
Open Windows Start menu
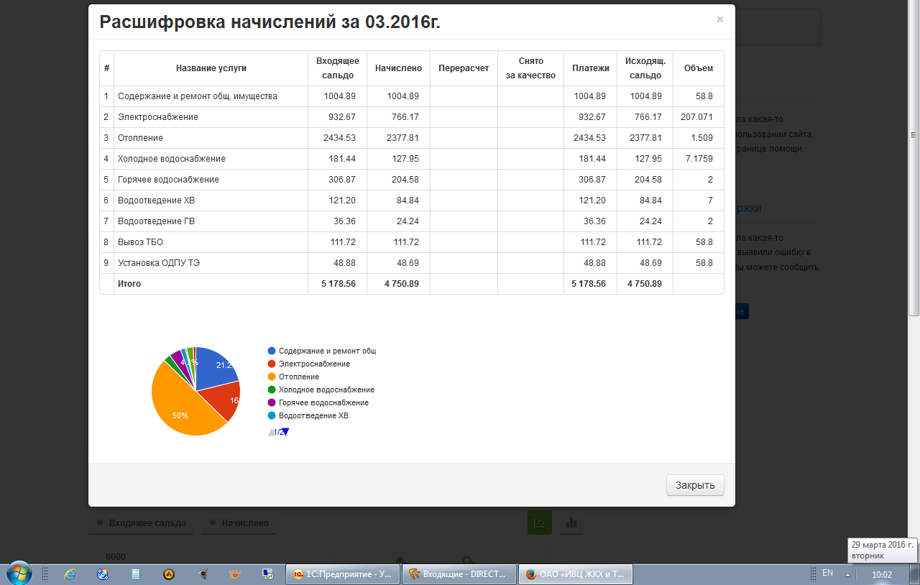click(x=19, y=574)
